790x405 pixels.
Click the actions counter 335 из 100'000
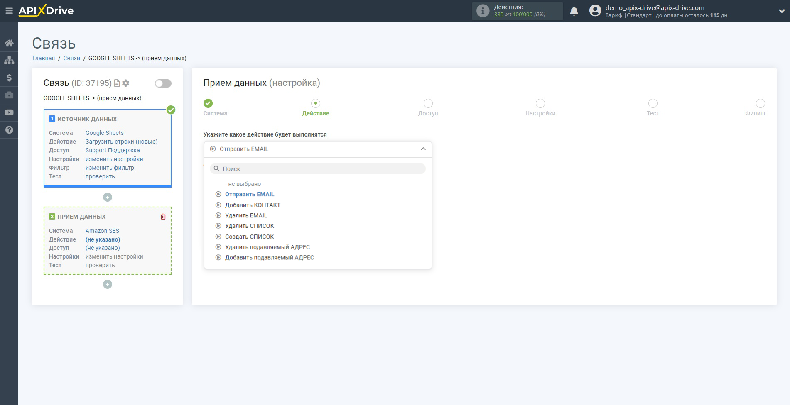point(520,15)
